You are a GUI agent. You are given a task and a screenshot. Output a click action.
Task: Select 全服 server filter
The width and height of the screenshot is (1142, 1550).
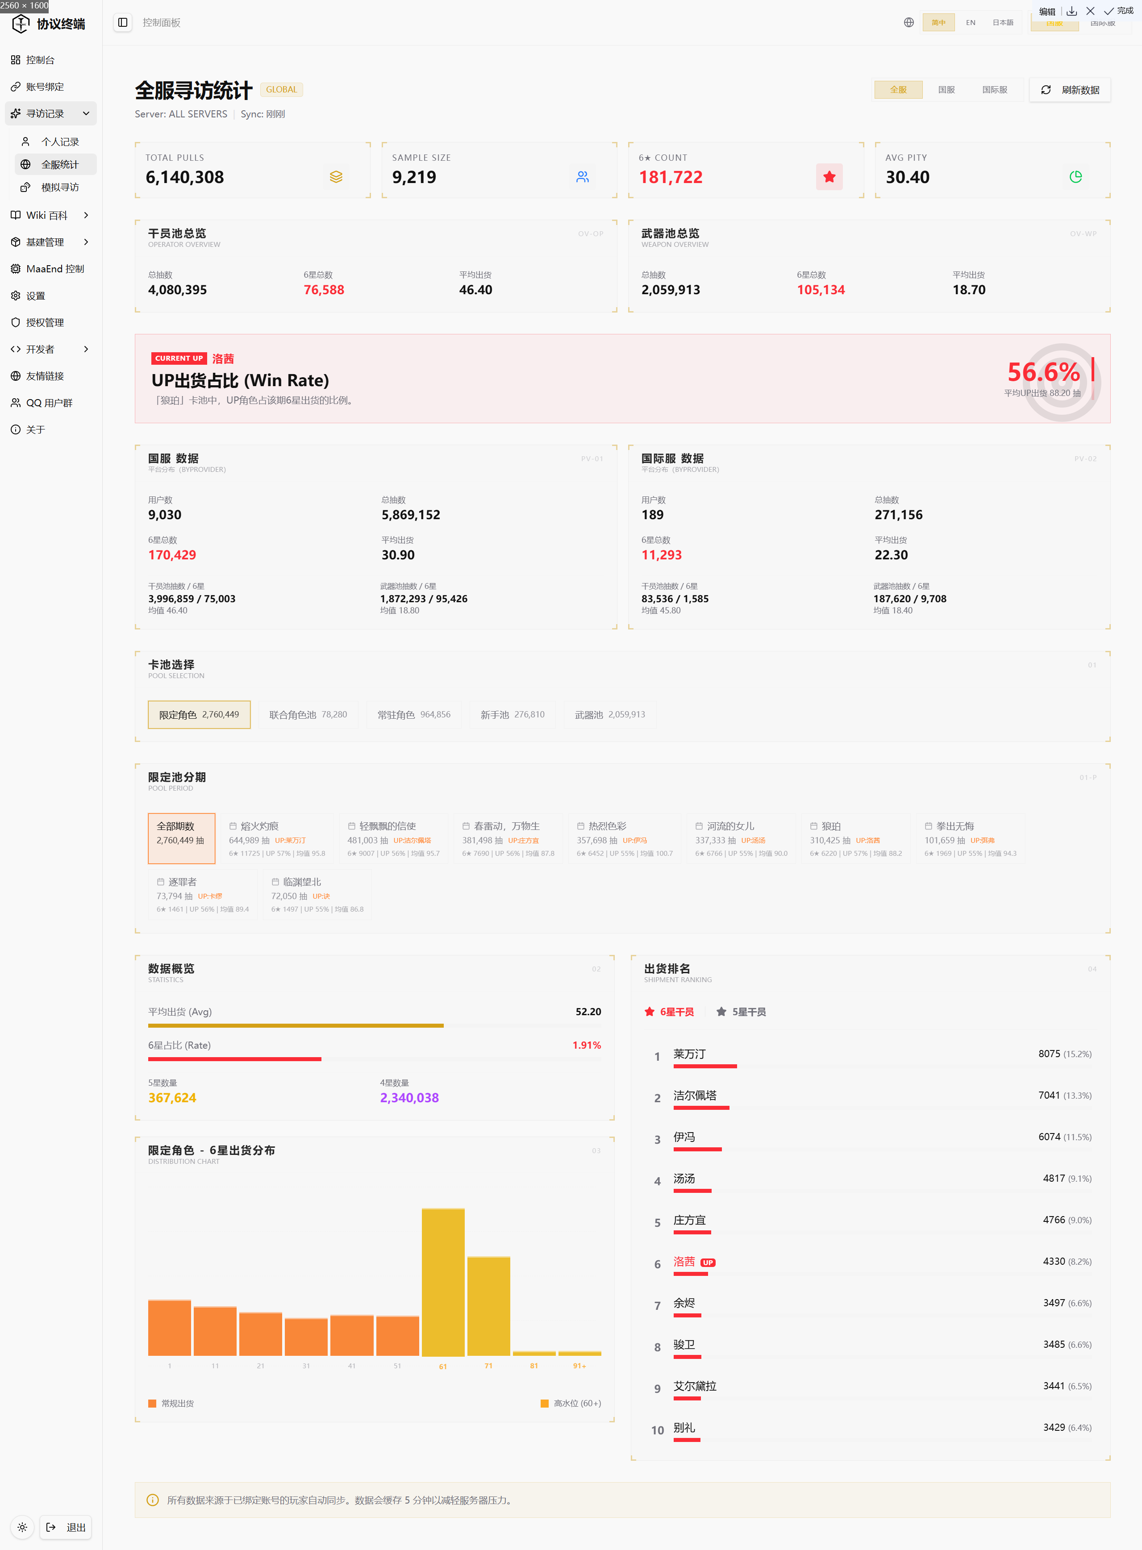coord(898,90)
